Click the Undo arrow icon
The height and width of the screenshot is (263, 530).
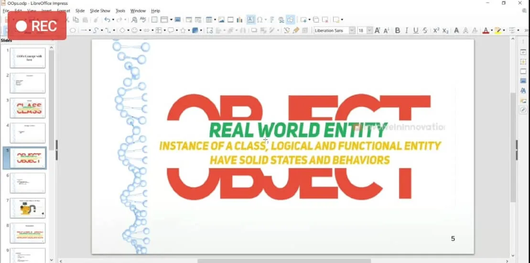[x=107, y=20]
